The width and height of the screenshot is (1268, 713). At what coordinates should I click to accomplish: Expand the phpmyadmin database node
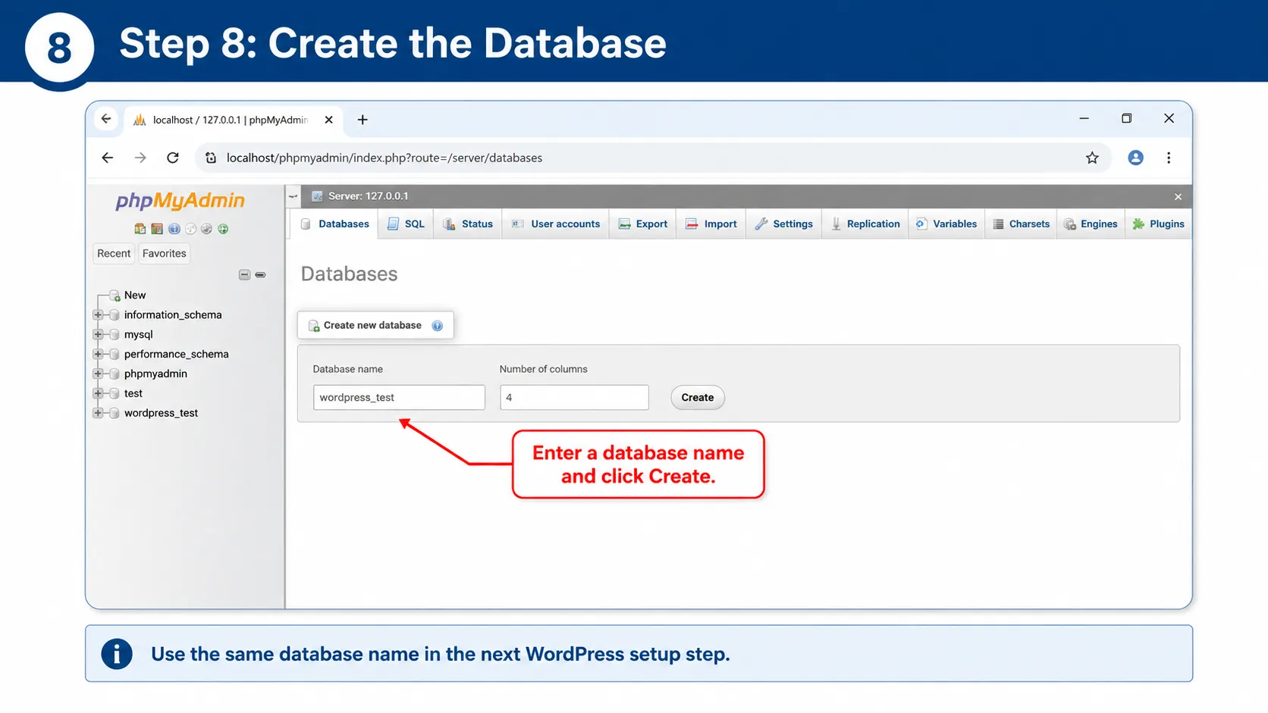98,374
